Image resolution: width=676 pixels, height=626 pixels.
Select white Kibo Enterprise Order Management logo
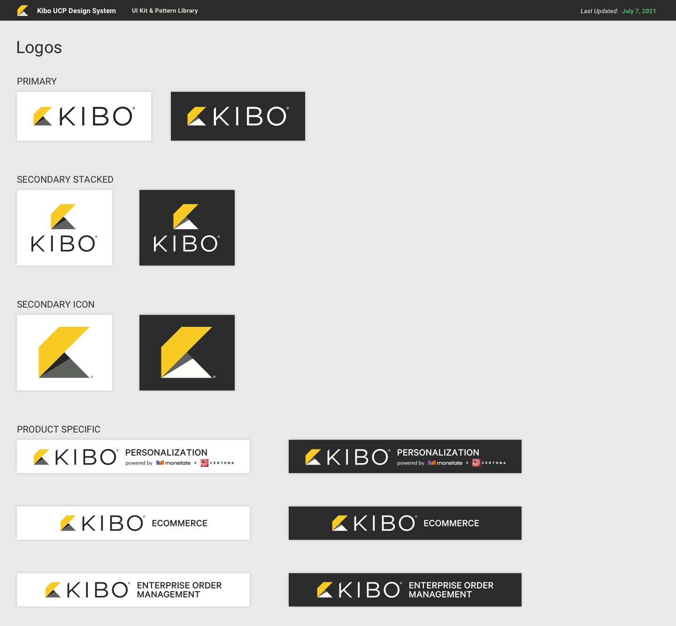tap(133, 590)
